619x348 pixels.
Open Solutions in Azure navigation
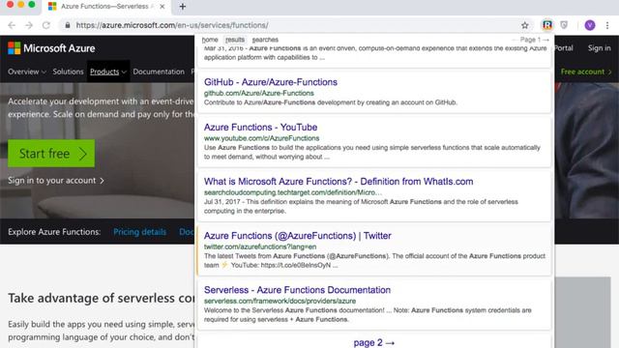tap(68, 72)
